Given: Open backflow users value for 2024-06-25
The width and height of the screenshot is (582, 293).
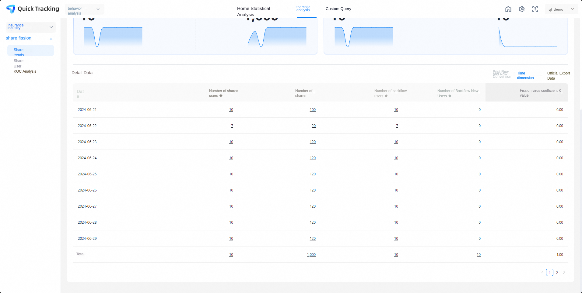Looking at the screenshot, I should tap(396, 174).
